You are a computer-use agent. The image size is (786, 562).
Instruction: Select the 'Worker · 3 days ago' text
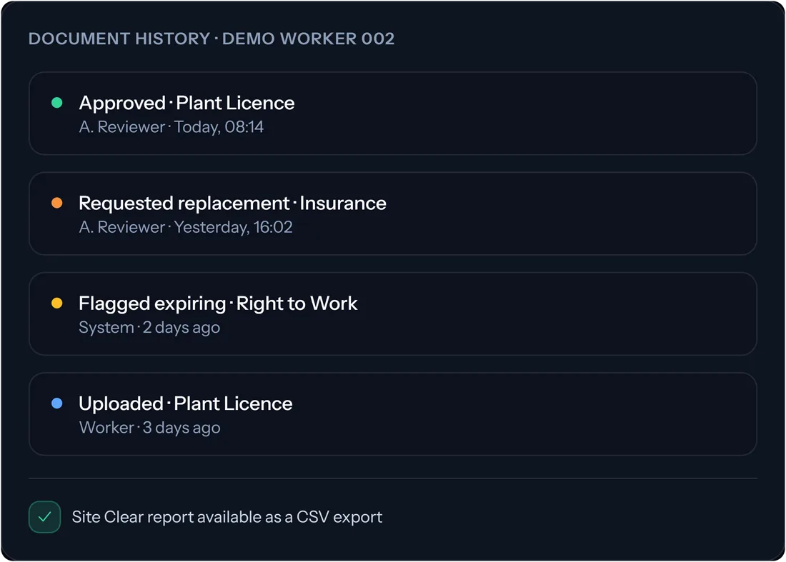pos(149,428)
